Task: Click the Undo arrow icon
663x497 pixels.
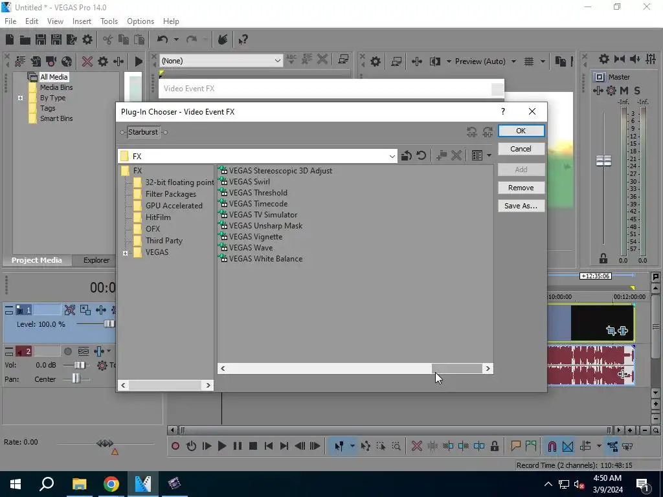Action: coord(163,39)
